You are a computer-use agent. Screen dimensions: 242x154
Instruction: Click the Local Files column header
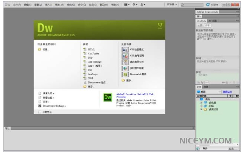click(x=211, y=96)
